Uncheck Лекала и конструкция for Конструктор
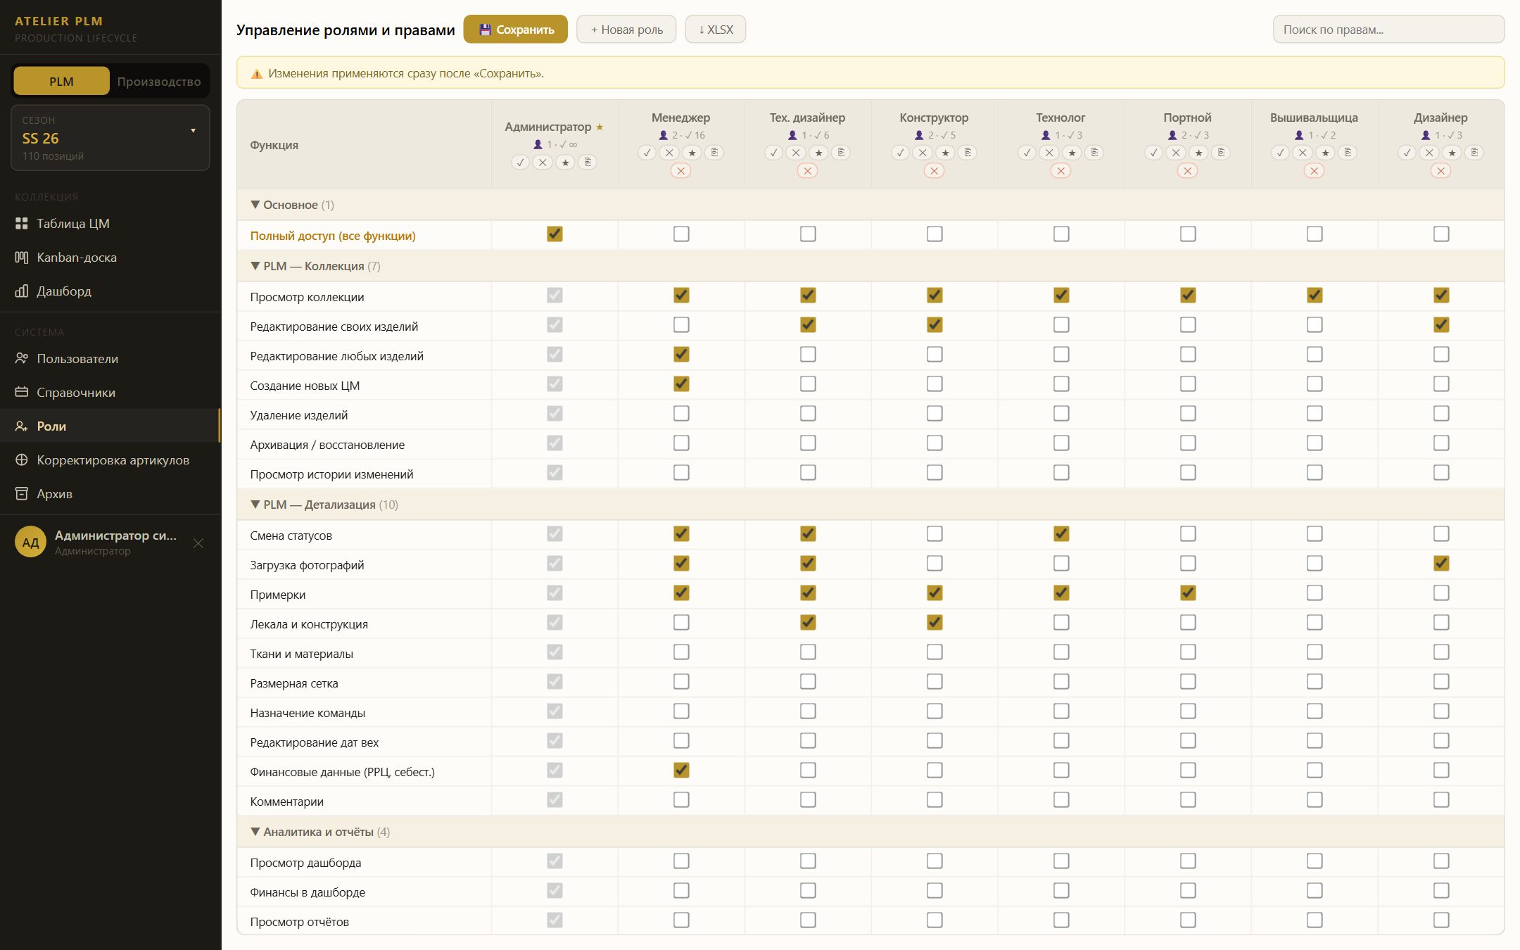 click(935, 622)
